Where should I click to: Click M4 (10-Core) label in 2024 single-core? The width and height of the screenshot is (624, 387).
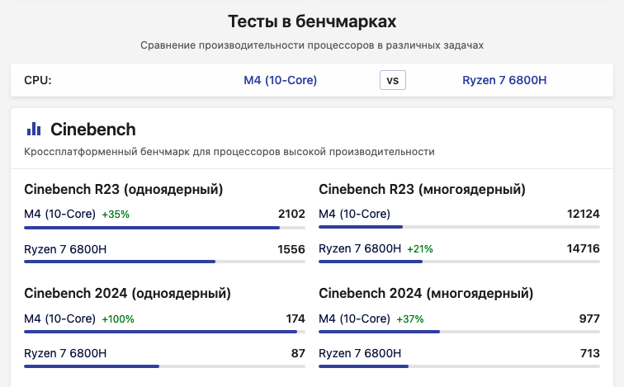pyautogui.click(x=59, y=319)
